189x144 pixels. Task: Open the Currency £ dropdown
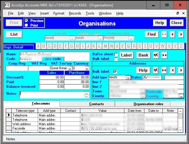coord(87,68)
